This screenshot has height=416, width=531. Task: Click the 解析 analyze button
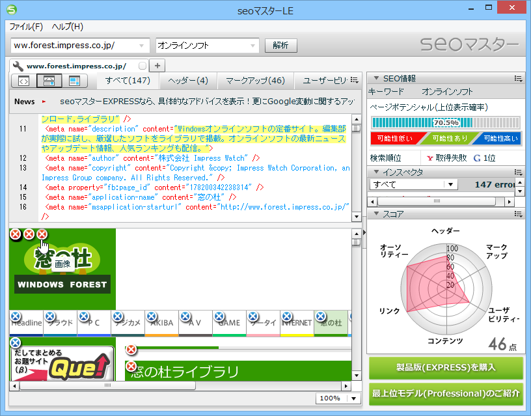[x=280, y=46]
